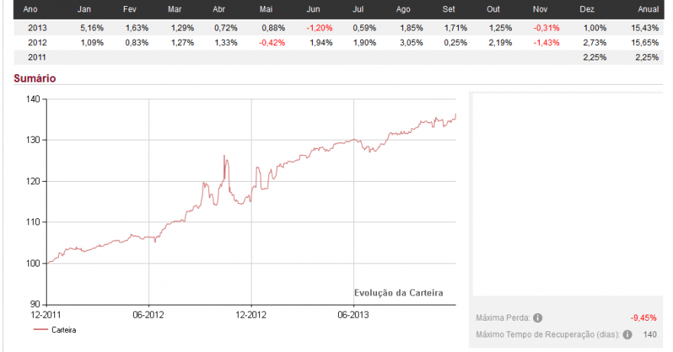Click -9,45% maximum loss value
673x352 pixels.
[643, 318]
